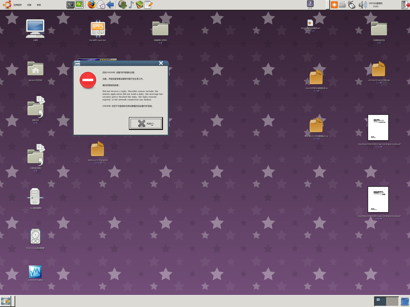Image resolution: width=410 pixels, height=307 pixels.
Task: Click the blue left-arrow panel launcher
Action: coord(110,5)
